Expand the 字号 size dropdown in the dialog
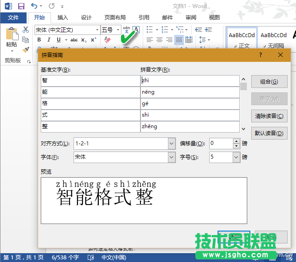The image size is (296, 262). (x=236, y=157)
